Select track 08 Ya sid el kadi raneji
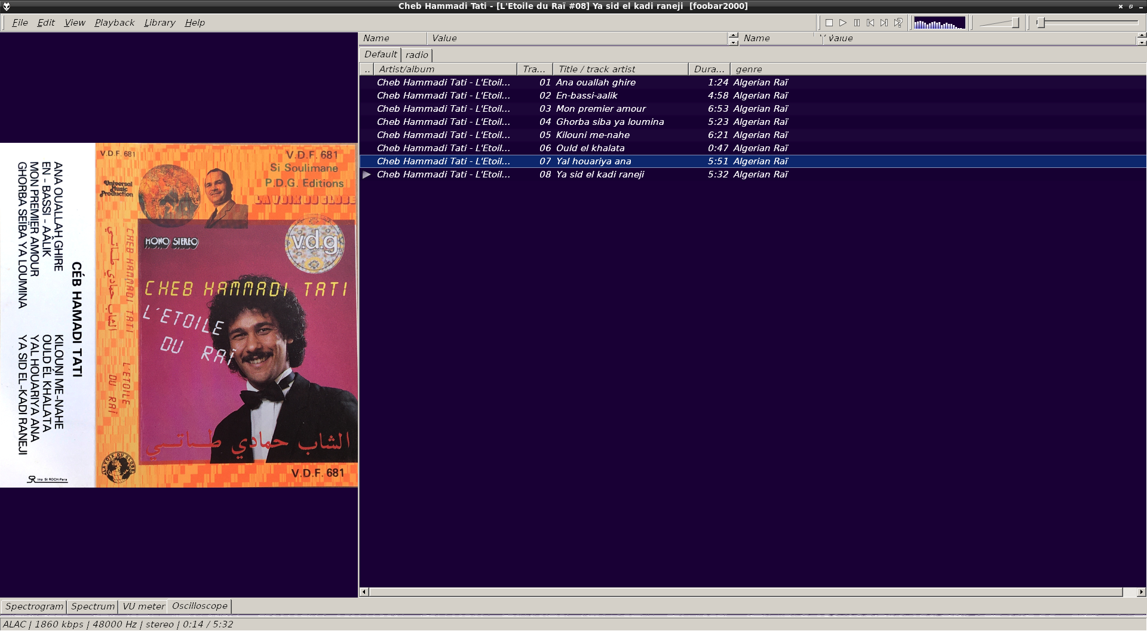This screenshot has height=631, width=1147. [x=753, y=174]
